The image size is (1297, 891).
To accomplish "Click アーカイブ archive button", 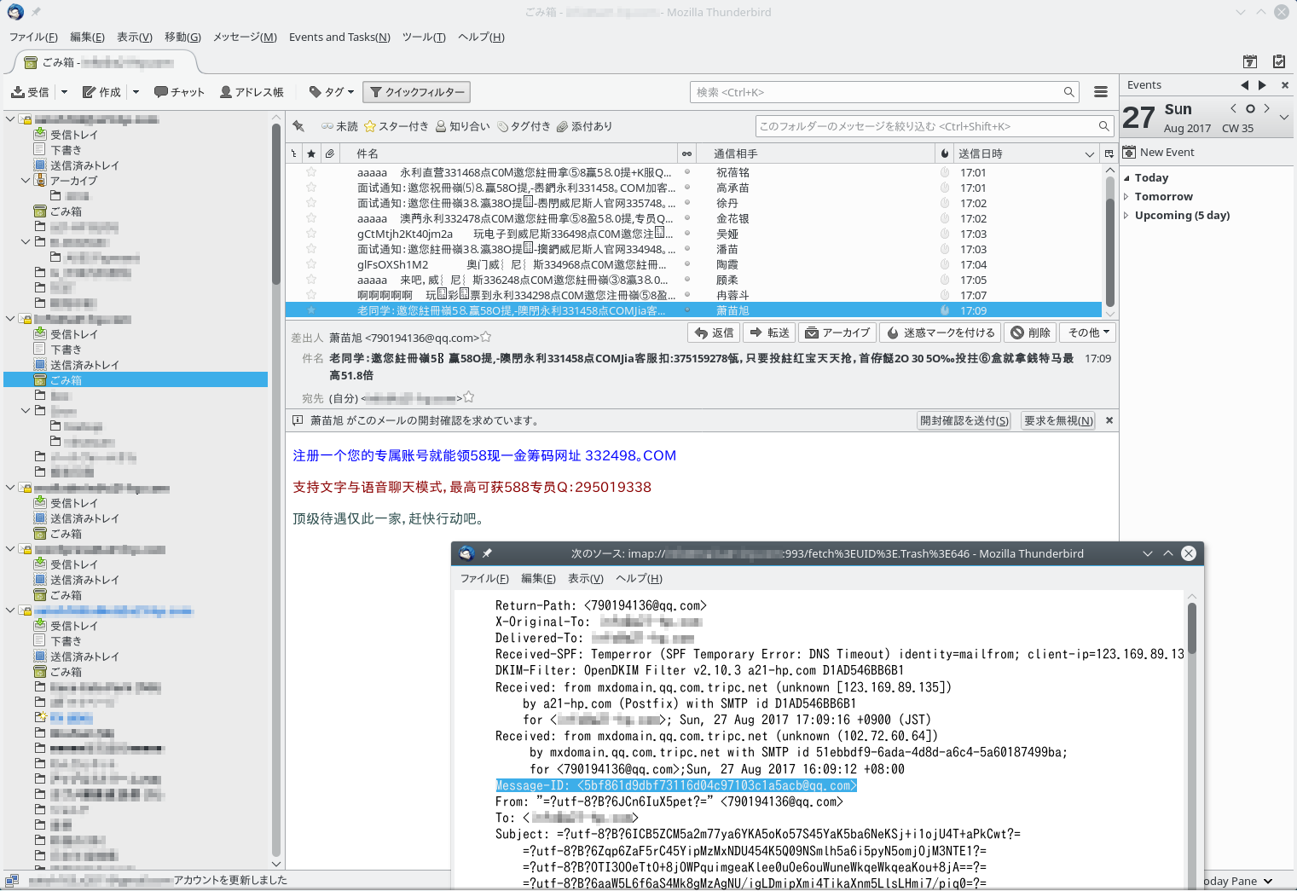I will tap(837, 333).
